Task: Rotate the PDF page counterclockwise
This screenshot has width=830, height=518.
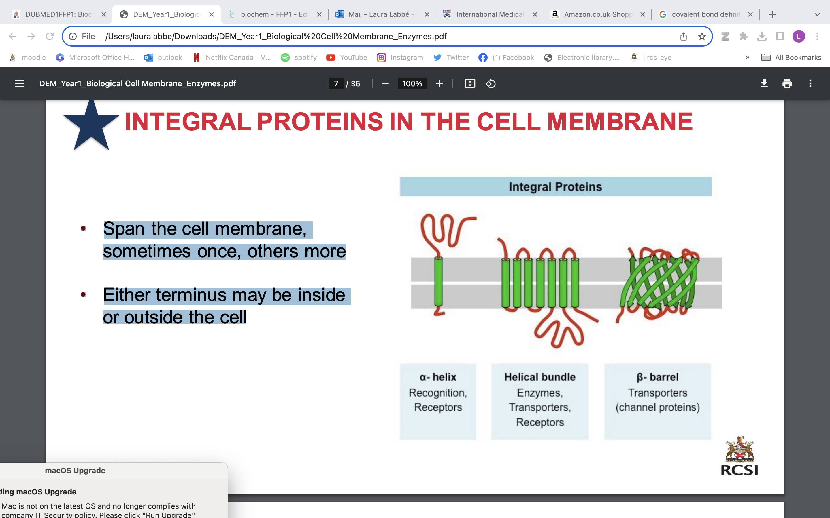Action: point(491,83)
